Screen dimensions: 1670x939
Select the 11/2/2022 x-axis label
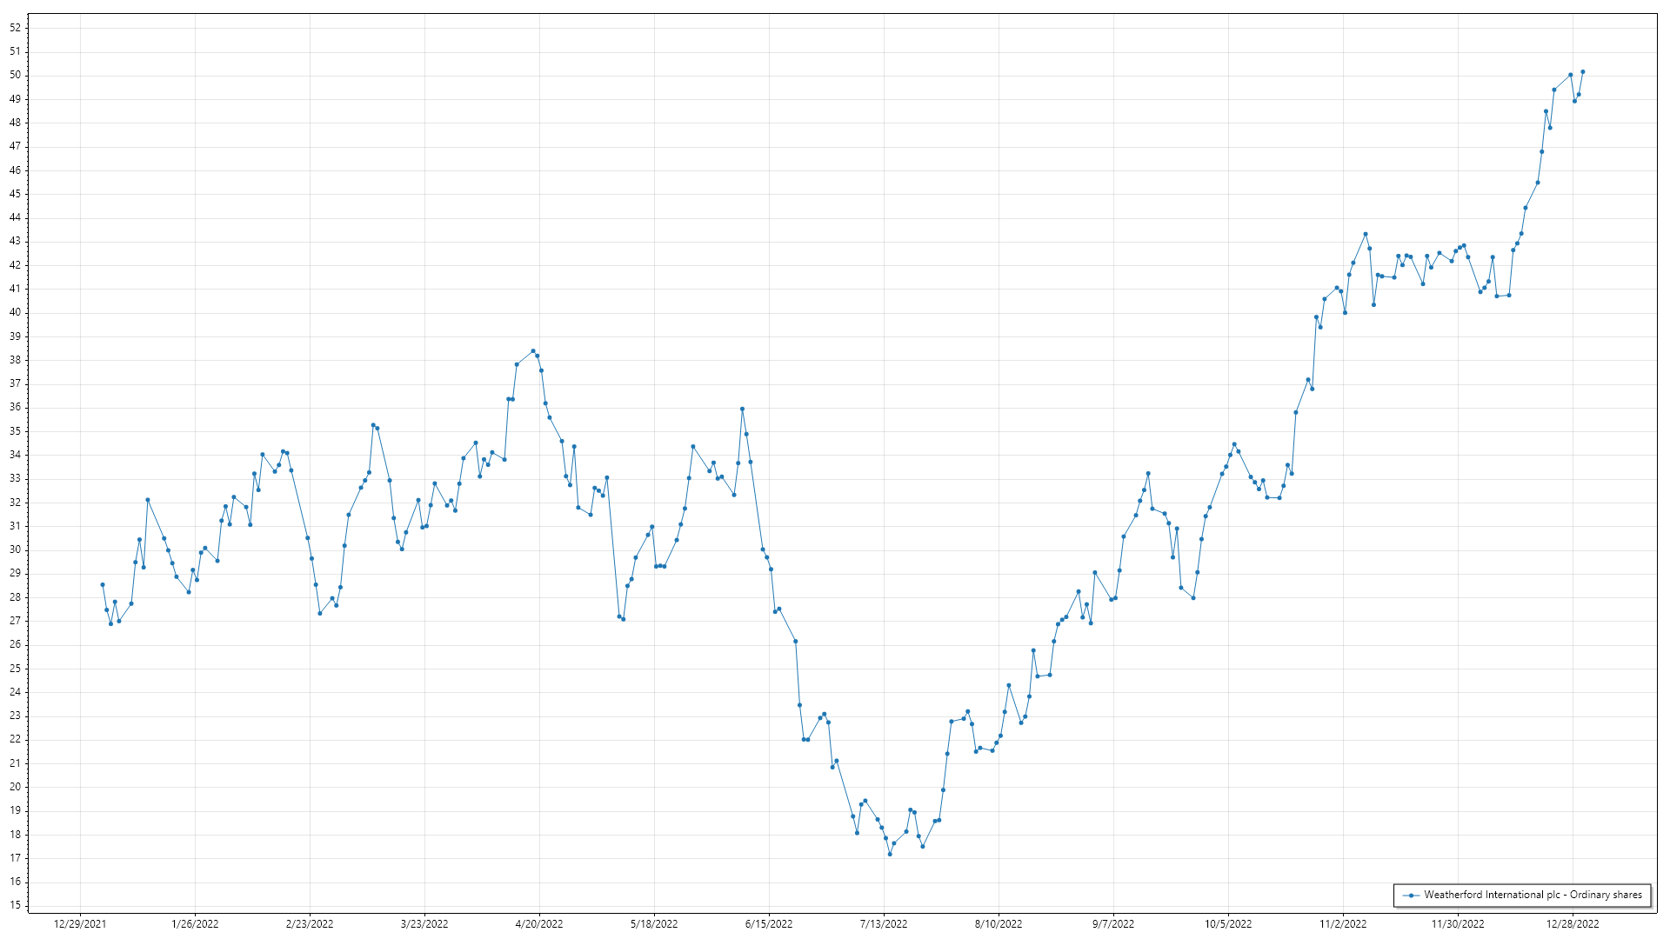coord(1343,924)
